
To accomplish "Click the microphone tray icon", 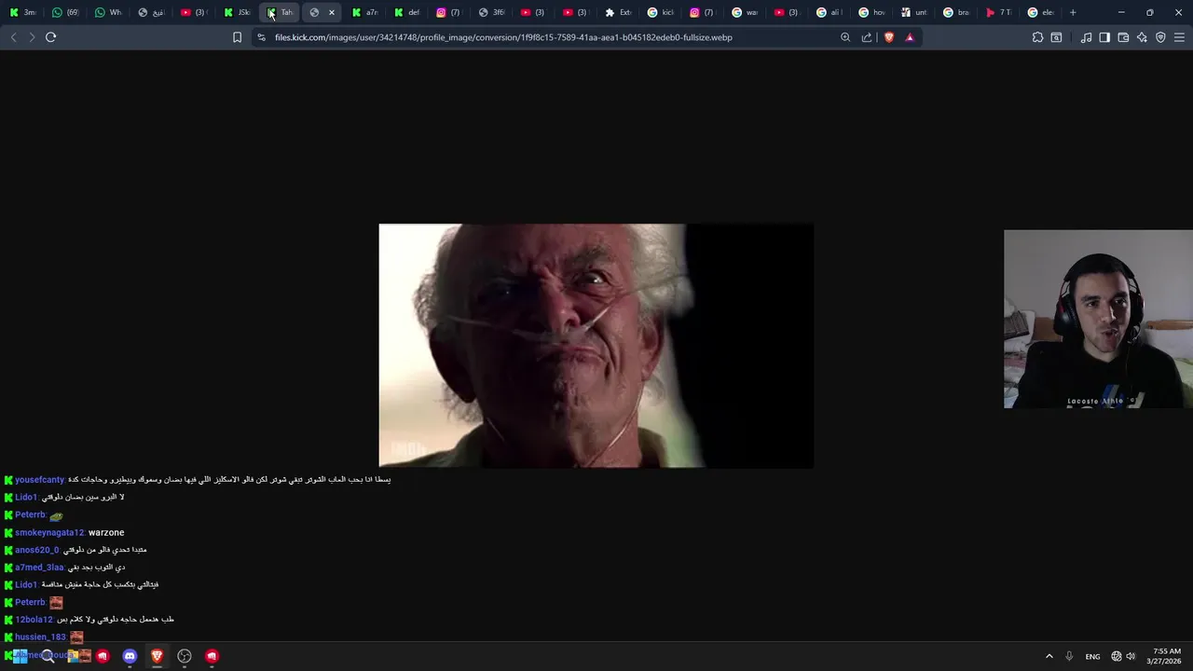I will [x=1069, y=656].
